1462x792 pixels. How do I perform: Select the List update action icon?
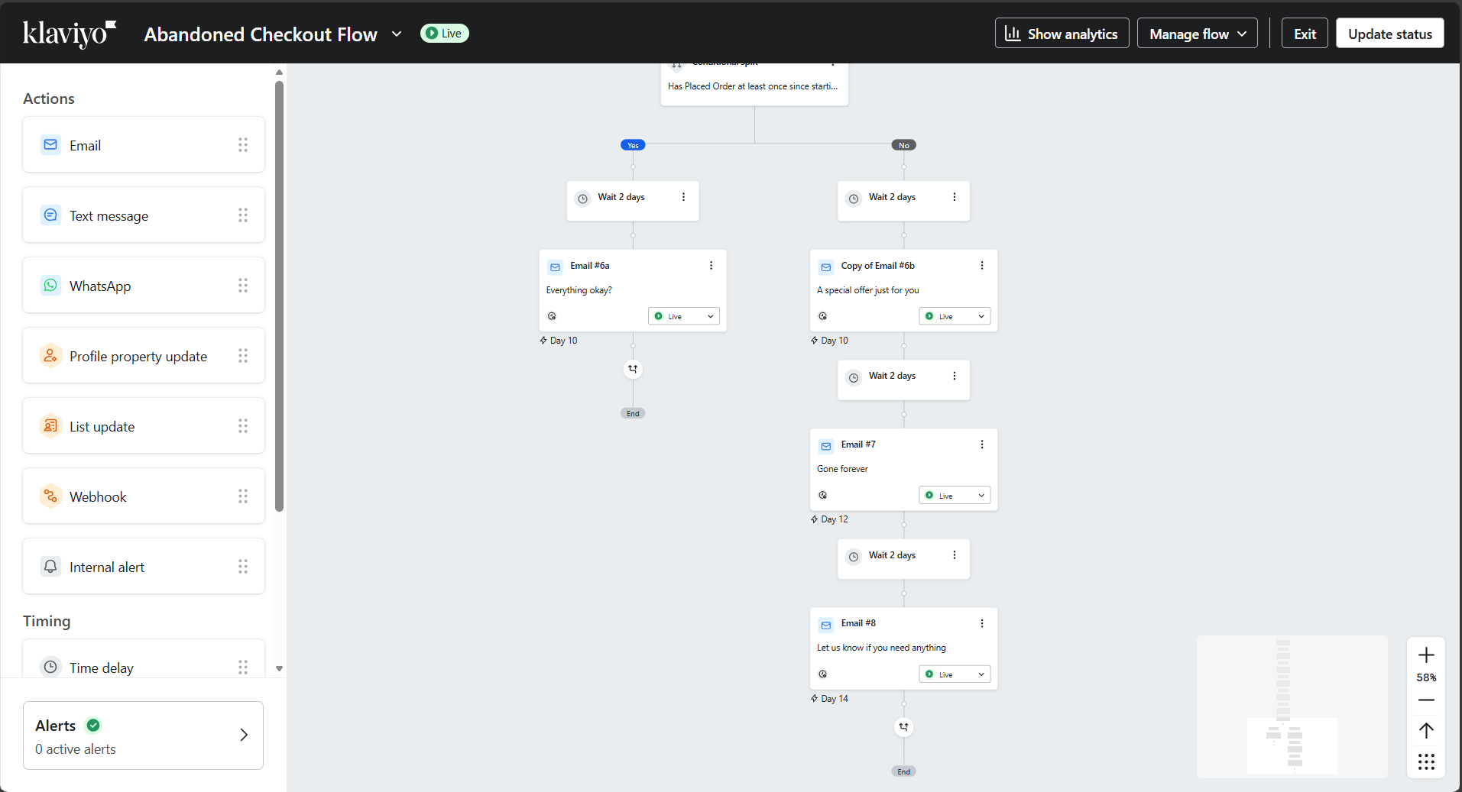[50, 425]
